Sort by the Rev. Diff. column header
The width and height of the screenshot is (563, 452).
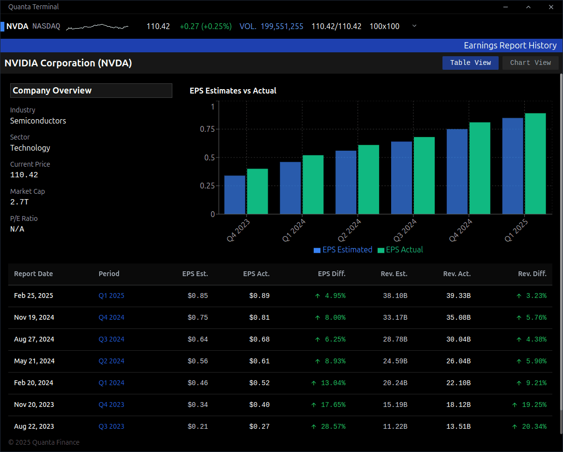[532, 274]
